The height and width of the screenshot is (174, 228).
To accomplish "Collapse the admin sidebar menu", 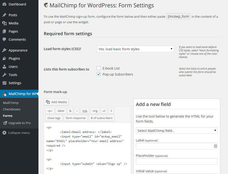I will click(x=19, y=133).
